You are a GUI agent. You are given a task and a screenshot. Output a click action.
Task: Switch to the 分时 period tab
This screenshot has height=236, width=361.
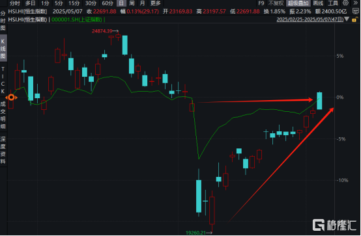tap(15, 3)
